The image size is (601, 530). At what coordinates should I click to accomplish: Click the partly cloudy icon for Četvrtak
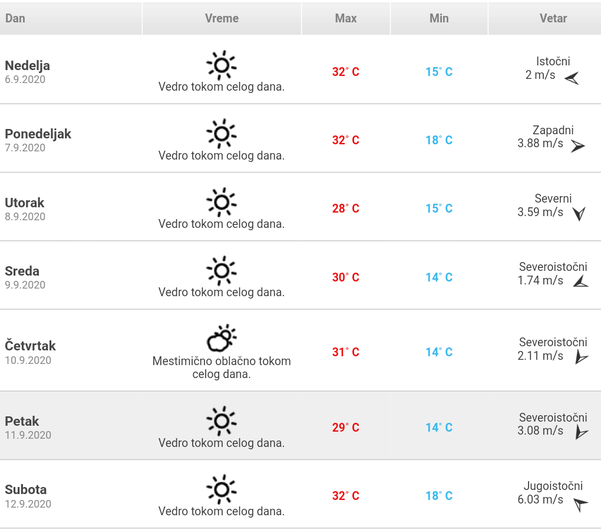click(222, 338)
